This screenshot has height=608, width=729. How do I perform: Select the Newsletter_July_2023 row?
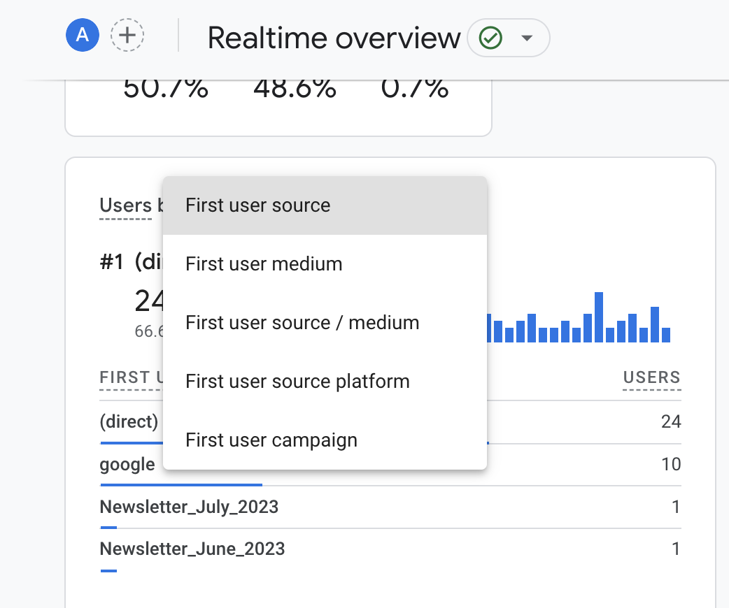click(189, 507)
